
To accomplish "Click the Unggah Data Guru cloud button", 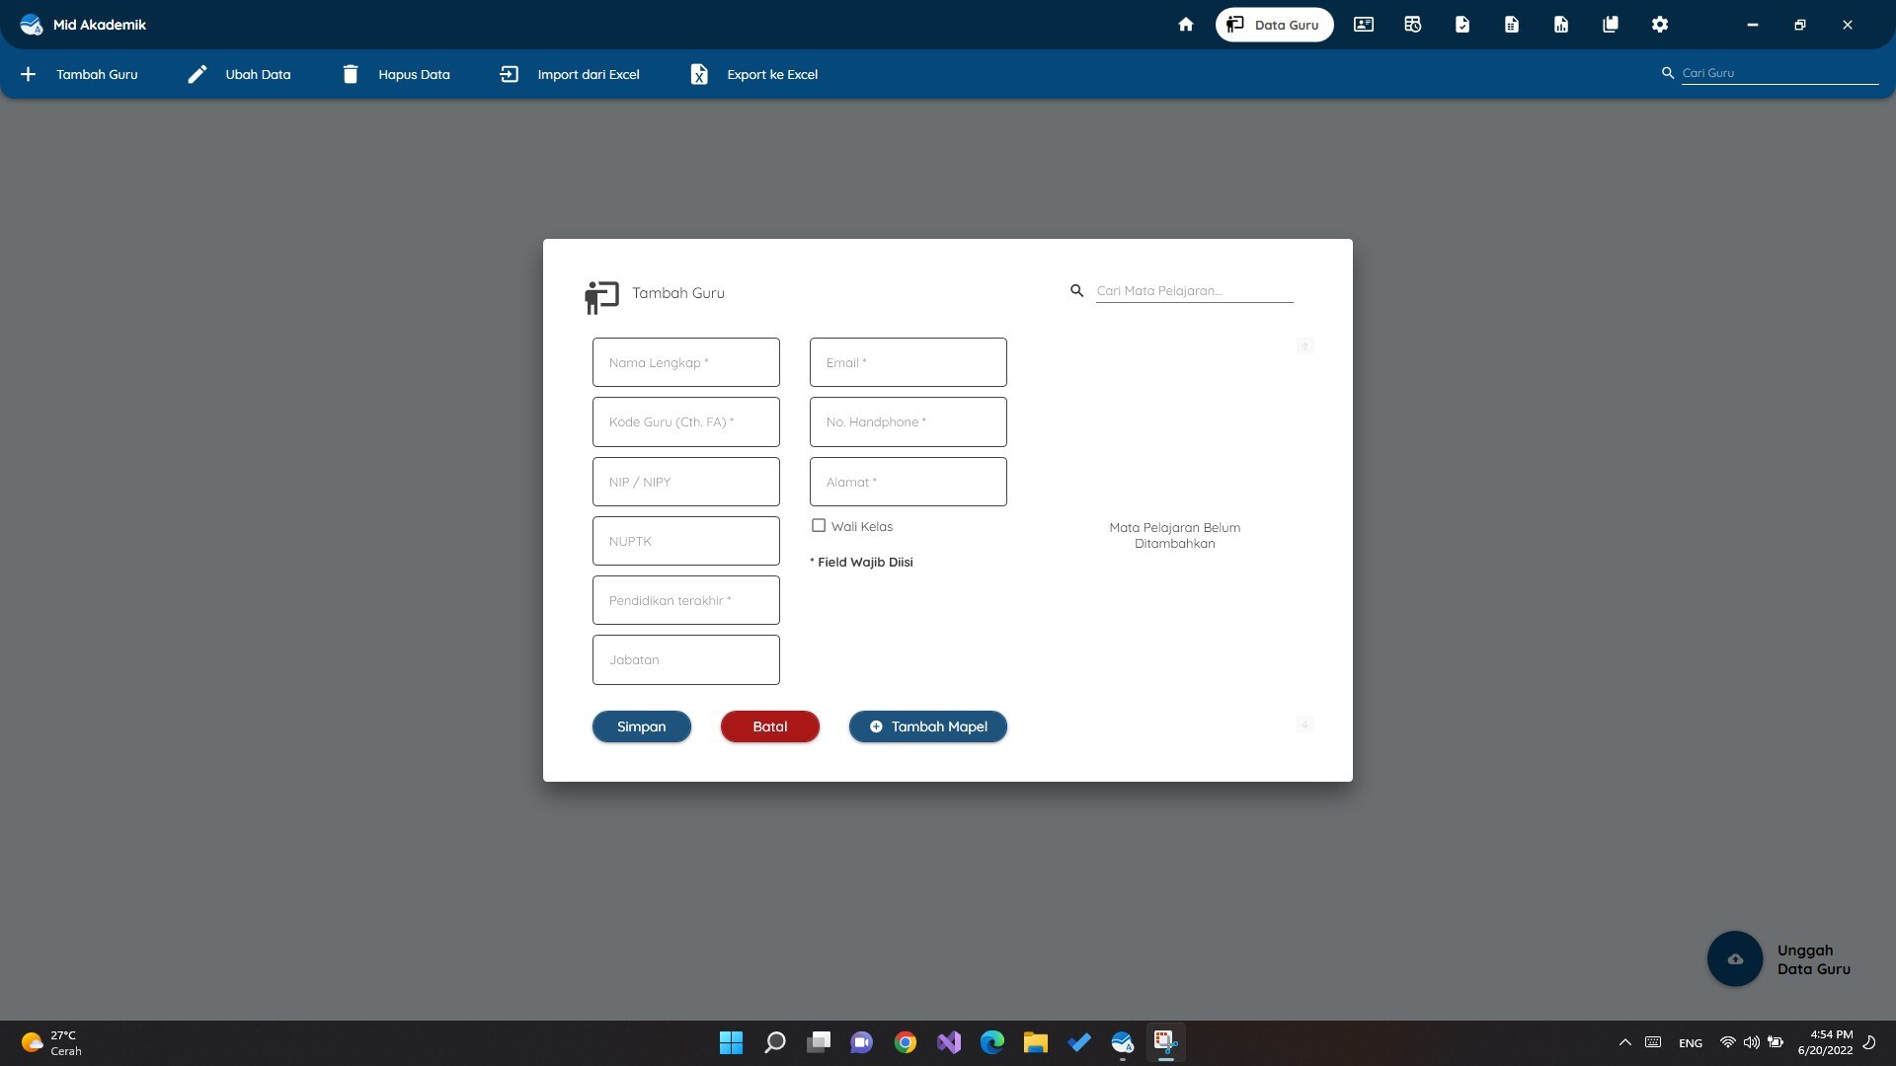I will click(x=1735, y=958).
